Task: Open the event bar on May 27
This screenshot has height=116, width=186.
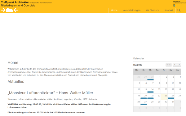Action: click(144, 104)
